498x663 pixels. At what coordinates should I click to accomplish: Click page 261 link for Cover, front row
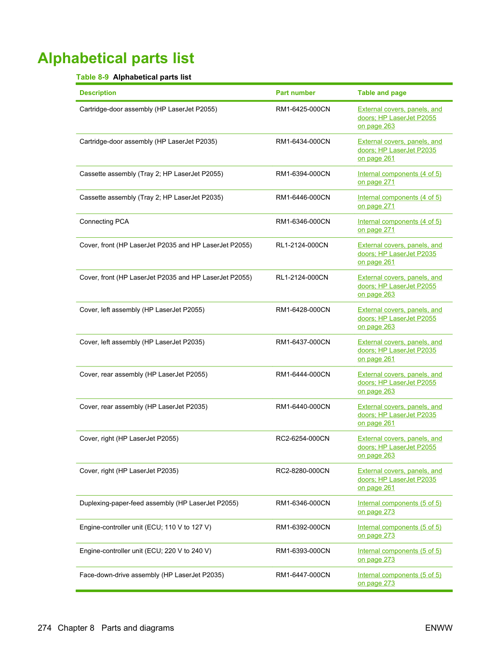pyautogui.click(x=400, y=254)
